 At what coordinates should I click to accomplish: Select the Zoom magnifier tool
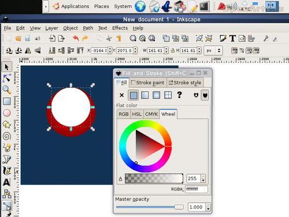(x=7, y=90)
